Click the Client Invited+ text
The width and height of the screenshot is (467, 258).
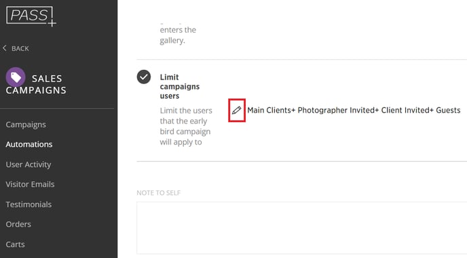pyautogui.click(x=407, y=110)
